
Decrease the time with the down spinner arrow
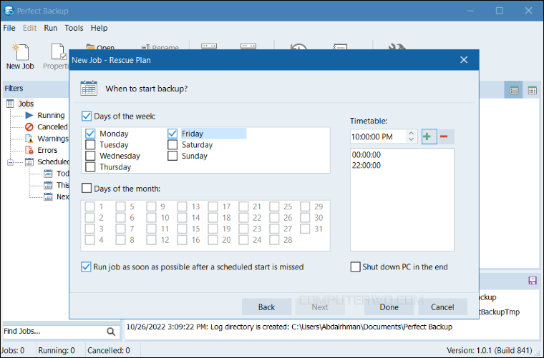(411, 139)
